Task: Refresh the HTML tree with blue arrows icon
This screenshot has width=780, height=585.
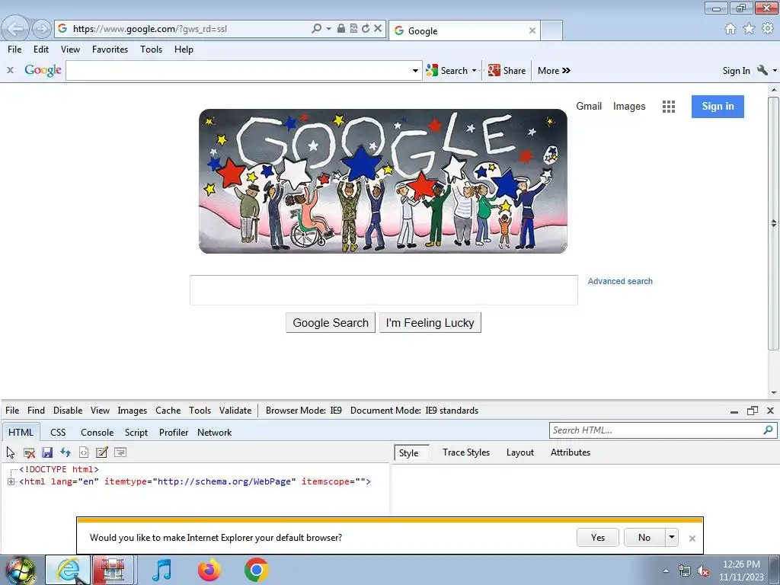Action: (66, 452)
